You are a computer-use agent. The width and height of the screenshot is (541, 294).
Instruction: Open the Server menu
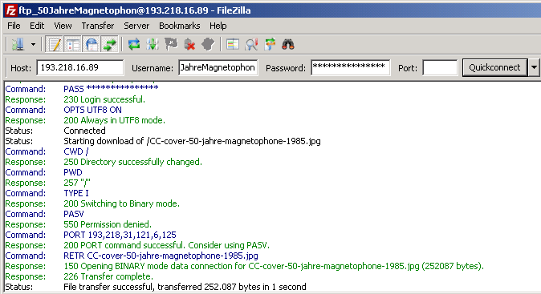[136, 26]
